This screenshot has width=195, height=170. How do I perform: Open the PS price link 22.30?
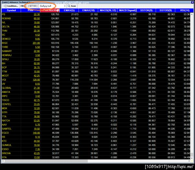[37, 14]
